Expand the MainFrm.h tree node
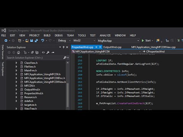This screenshot has height=137, width=183. (x=16, y=70)
